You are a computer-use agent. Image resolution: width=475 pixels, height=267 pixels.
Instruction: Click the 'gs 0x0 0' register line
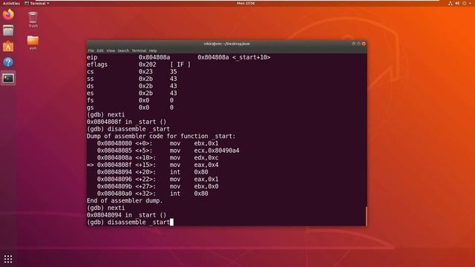pyautogui.click(x=130, y=108)
